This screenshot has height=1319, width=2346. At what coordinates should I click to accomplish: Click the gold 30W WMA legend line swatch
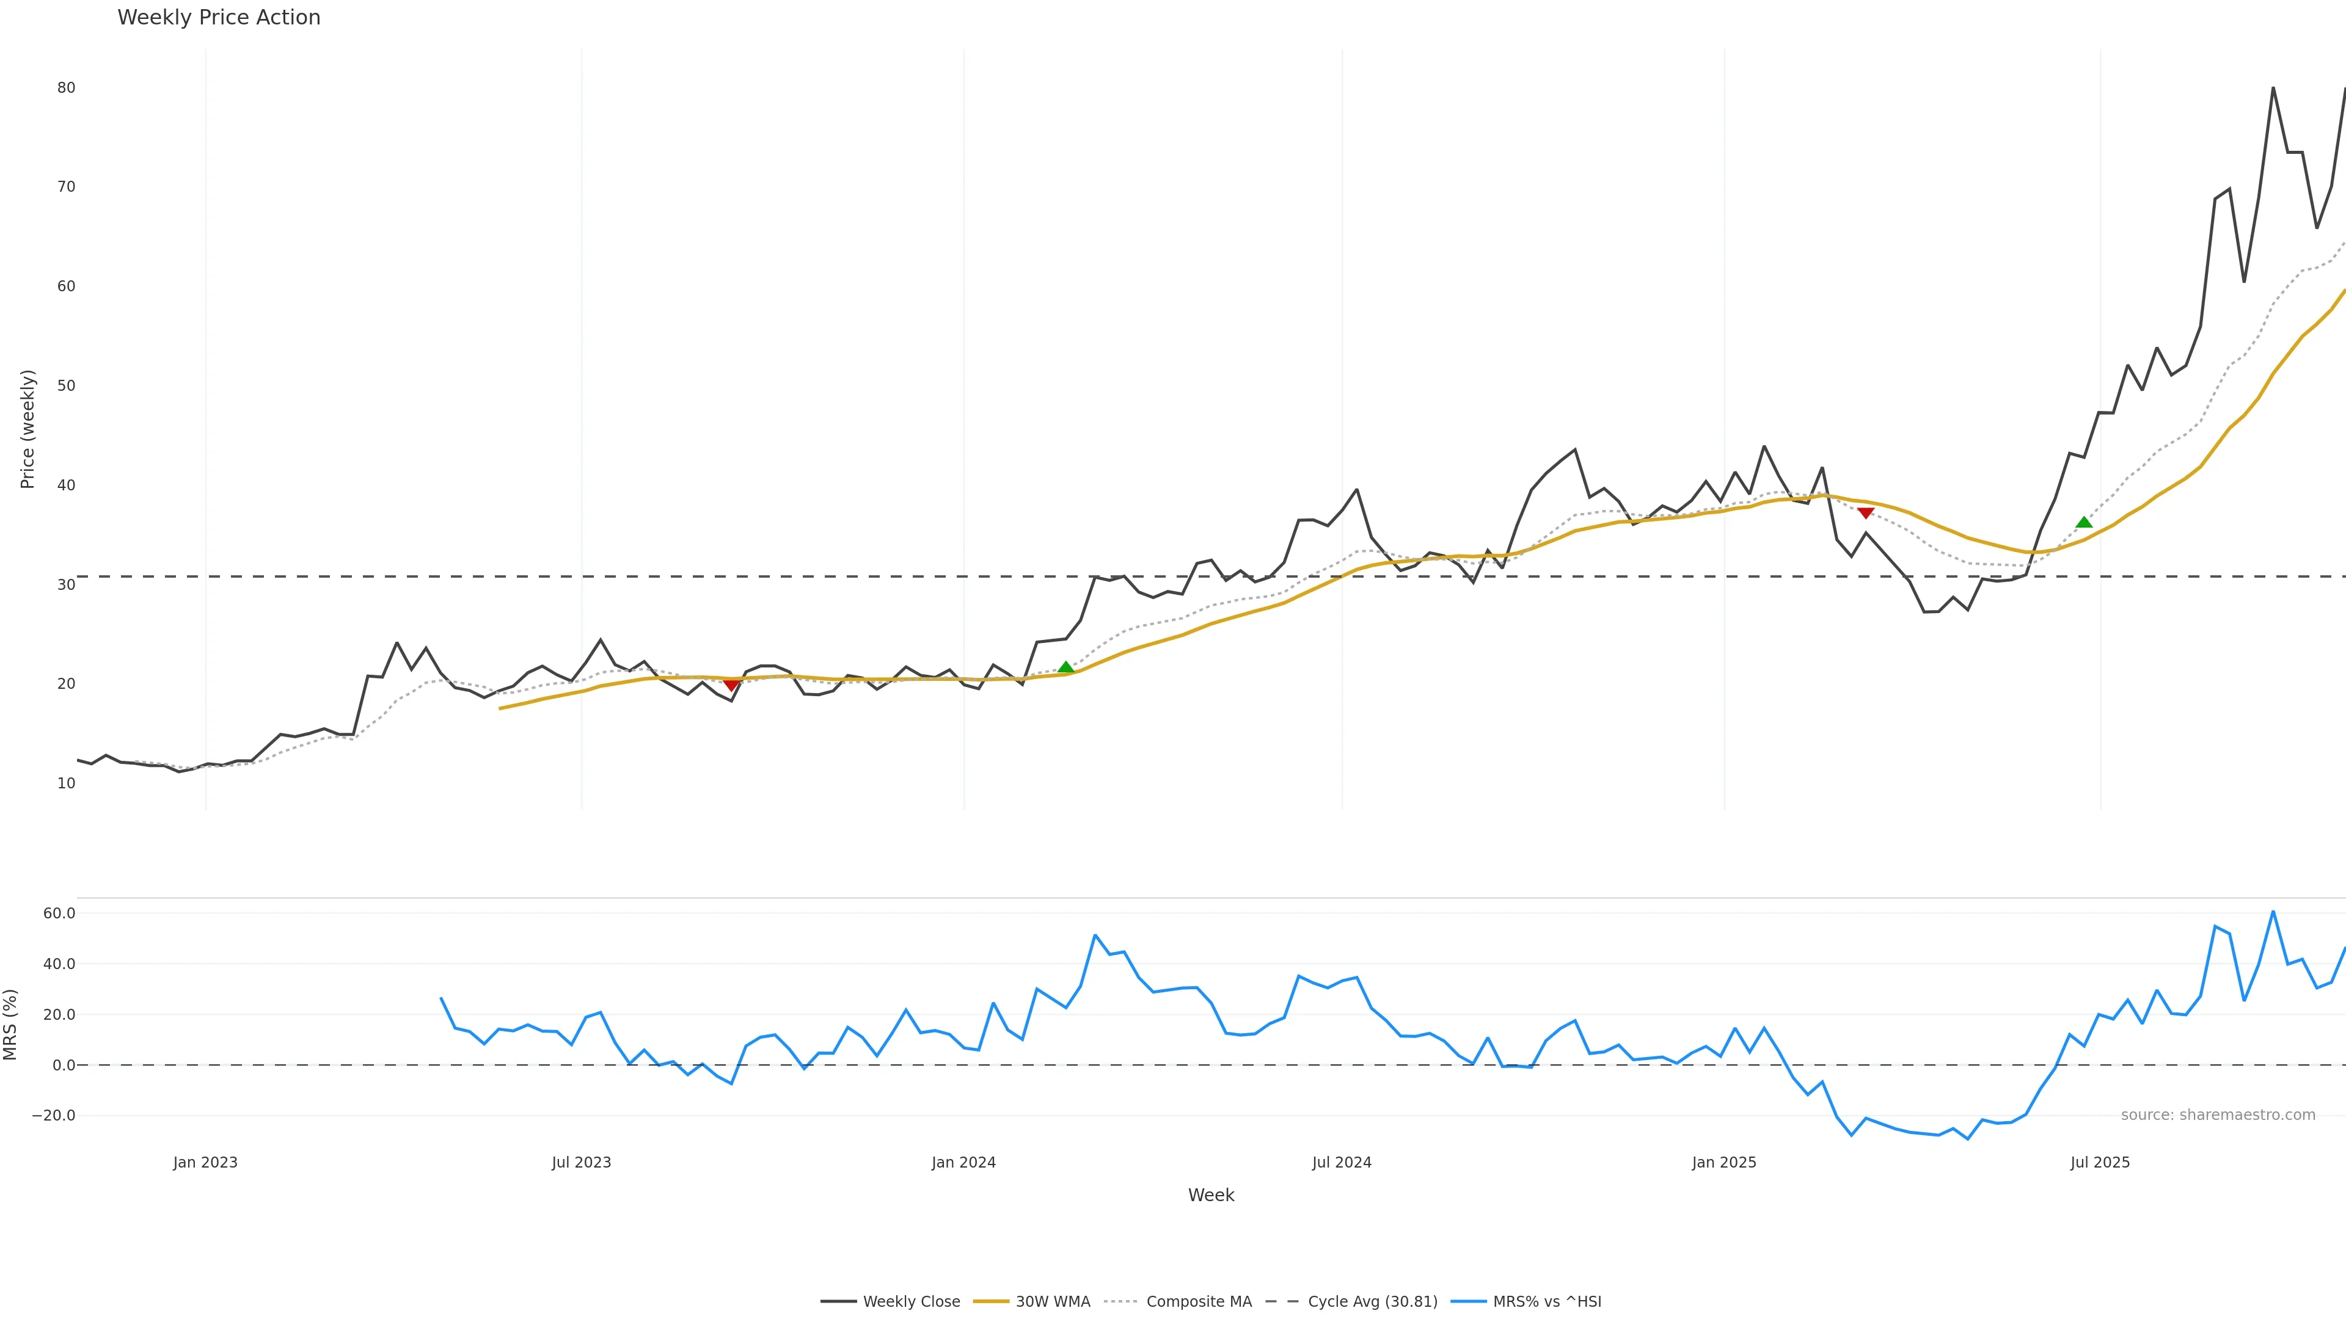coord(991,1302)
